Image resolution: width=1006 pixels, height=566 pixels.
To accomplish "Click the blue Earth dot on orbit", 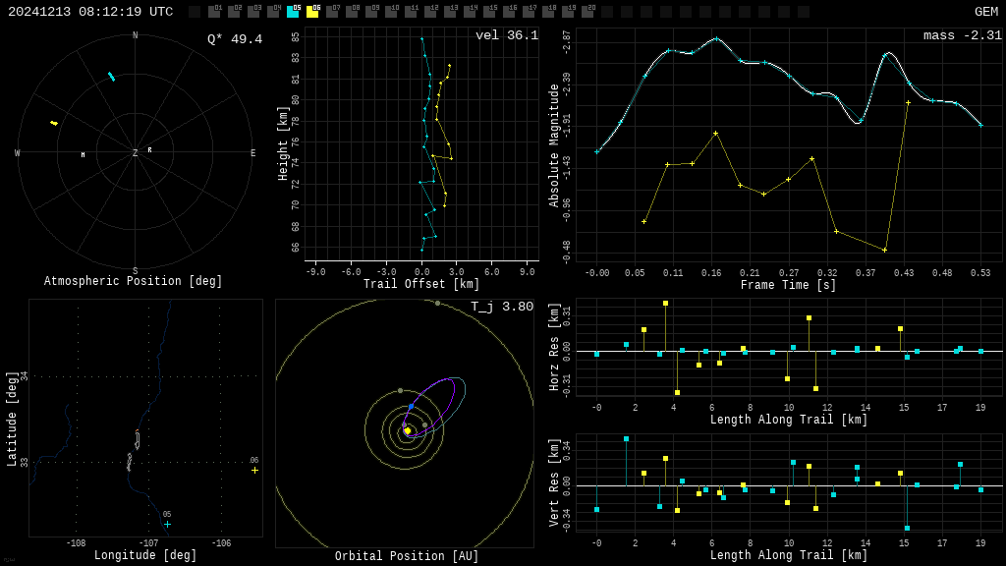I will point(411,406).
